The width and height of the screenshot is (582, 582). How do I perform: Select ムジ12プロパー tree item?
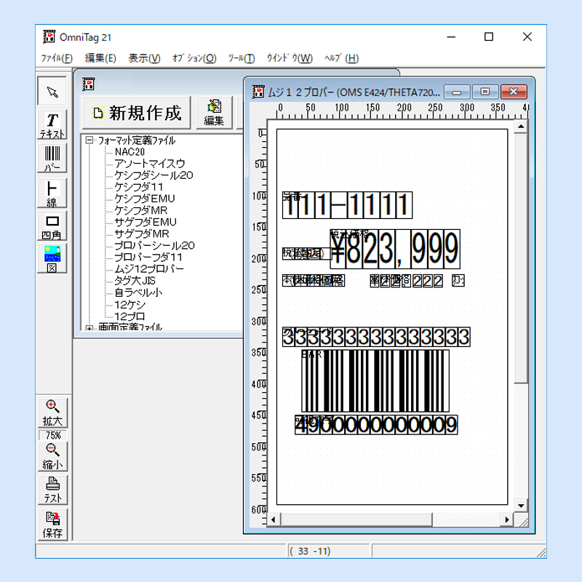pos(149,268)
